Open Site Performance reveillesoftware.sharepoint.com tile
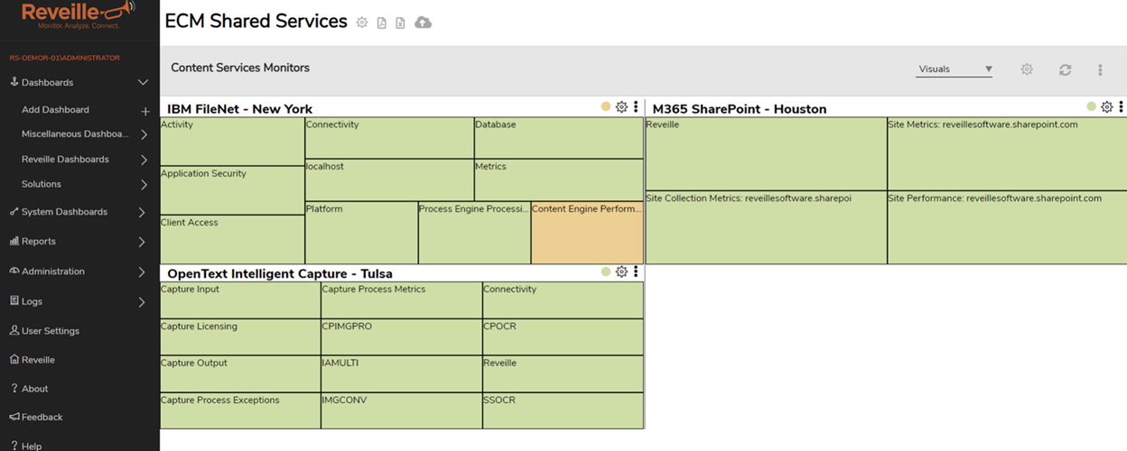 coord(1007,227)
